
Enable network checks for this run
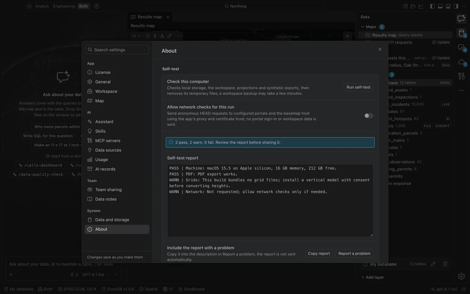368,116
